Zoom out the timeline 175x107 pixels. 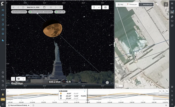[164, 91]
